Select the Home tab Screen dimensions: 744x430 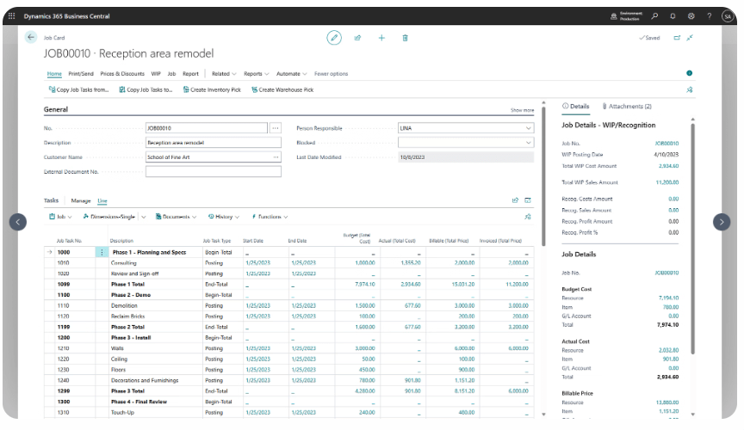point(54,74)
